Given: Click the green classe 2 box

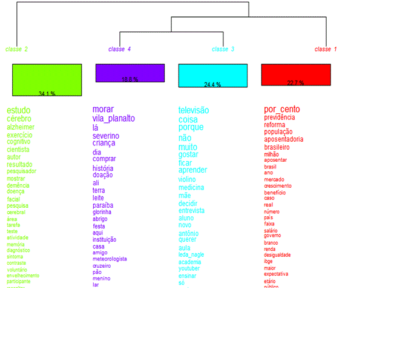Looking at the screenshot, I should (47, 79).
